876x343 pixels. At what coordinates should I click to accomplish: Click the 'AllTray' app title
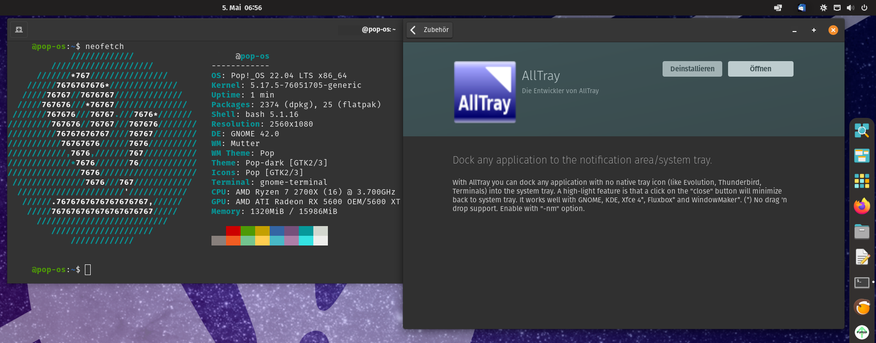click(x=541, y=76)
